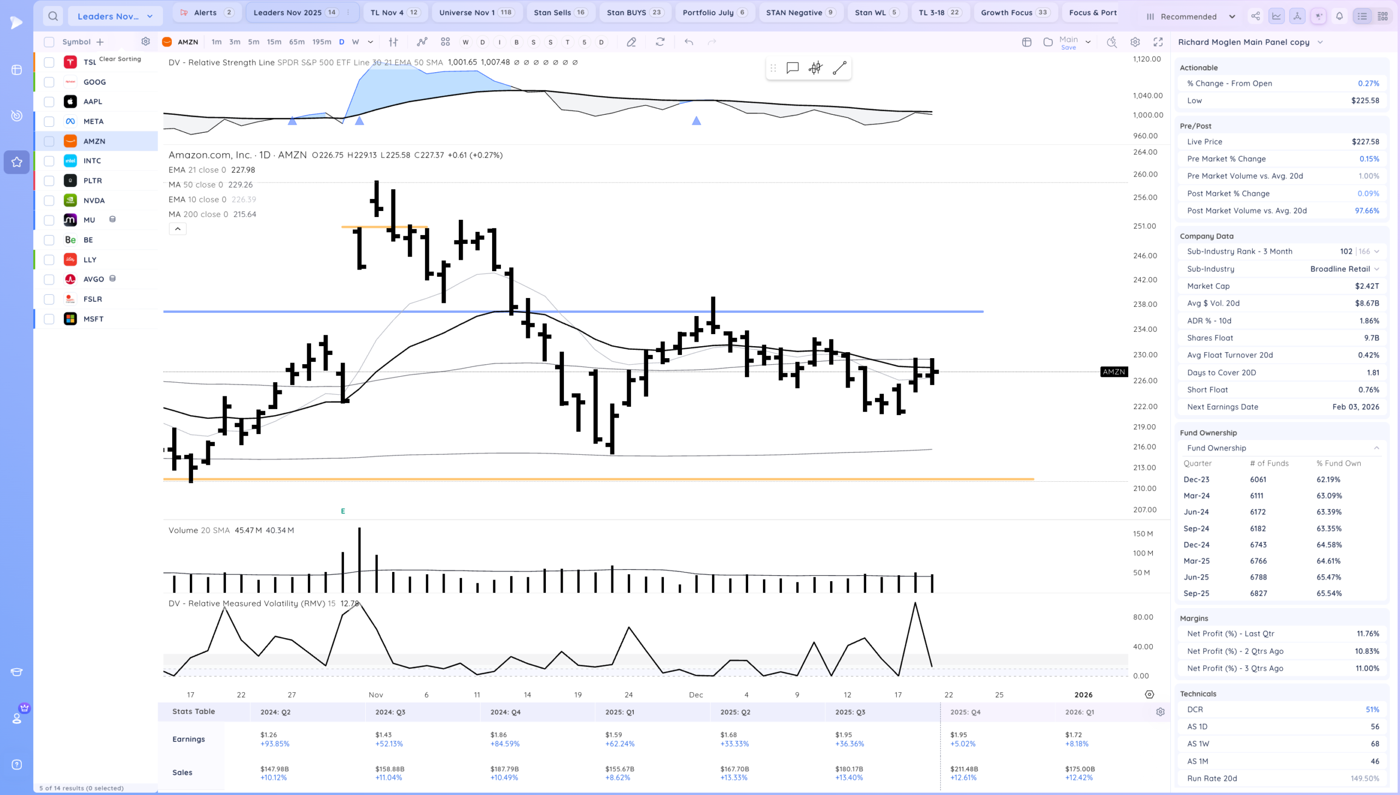Click Clear Sorting link

pyautogui.click(x=120, y=59)
